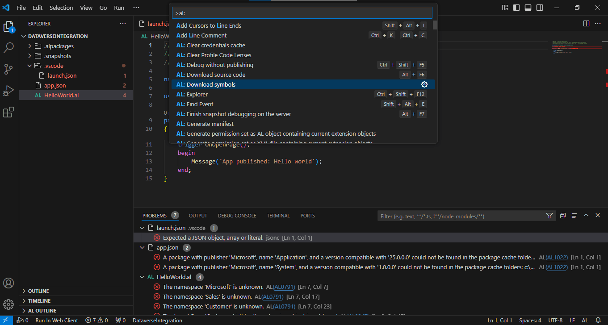
Task: Run the 'AL: Download source code' command
Action: 216,75
